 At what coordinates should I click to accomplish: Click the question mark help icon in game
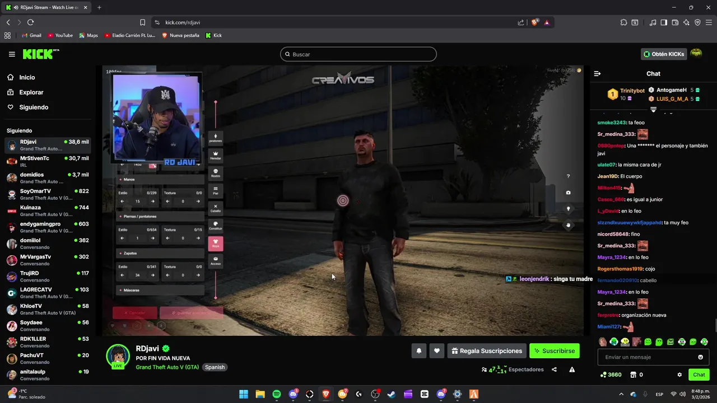568,176
